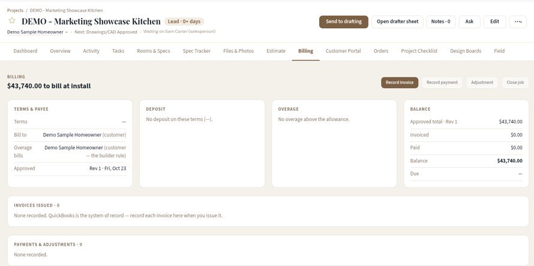Click the Paid $0.00 value
The image size is (534, 266).
tap(516, 147)
